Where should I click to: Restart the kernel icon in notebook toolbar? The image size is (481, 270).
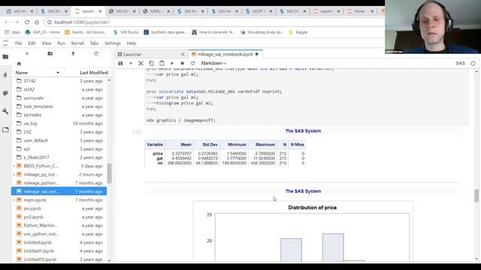coord(192,63)
